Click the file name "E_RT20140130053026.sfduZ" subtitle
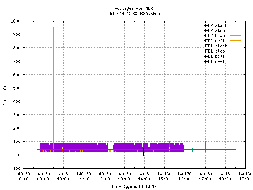This screenshot has width=253, height=190. 134,13
